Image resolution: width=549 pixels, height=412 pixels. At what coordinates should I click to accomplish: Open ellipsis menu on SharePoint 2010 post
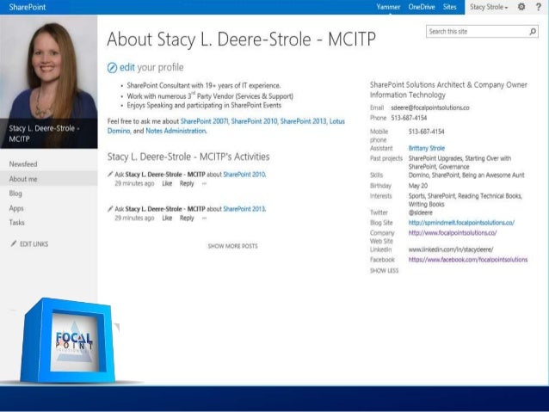tap(204, 183)
